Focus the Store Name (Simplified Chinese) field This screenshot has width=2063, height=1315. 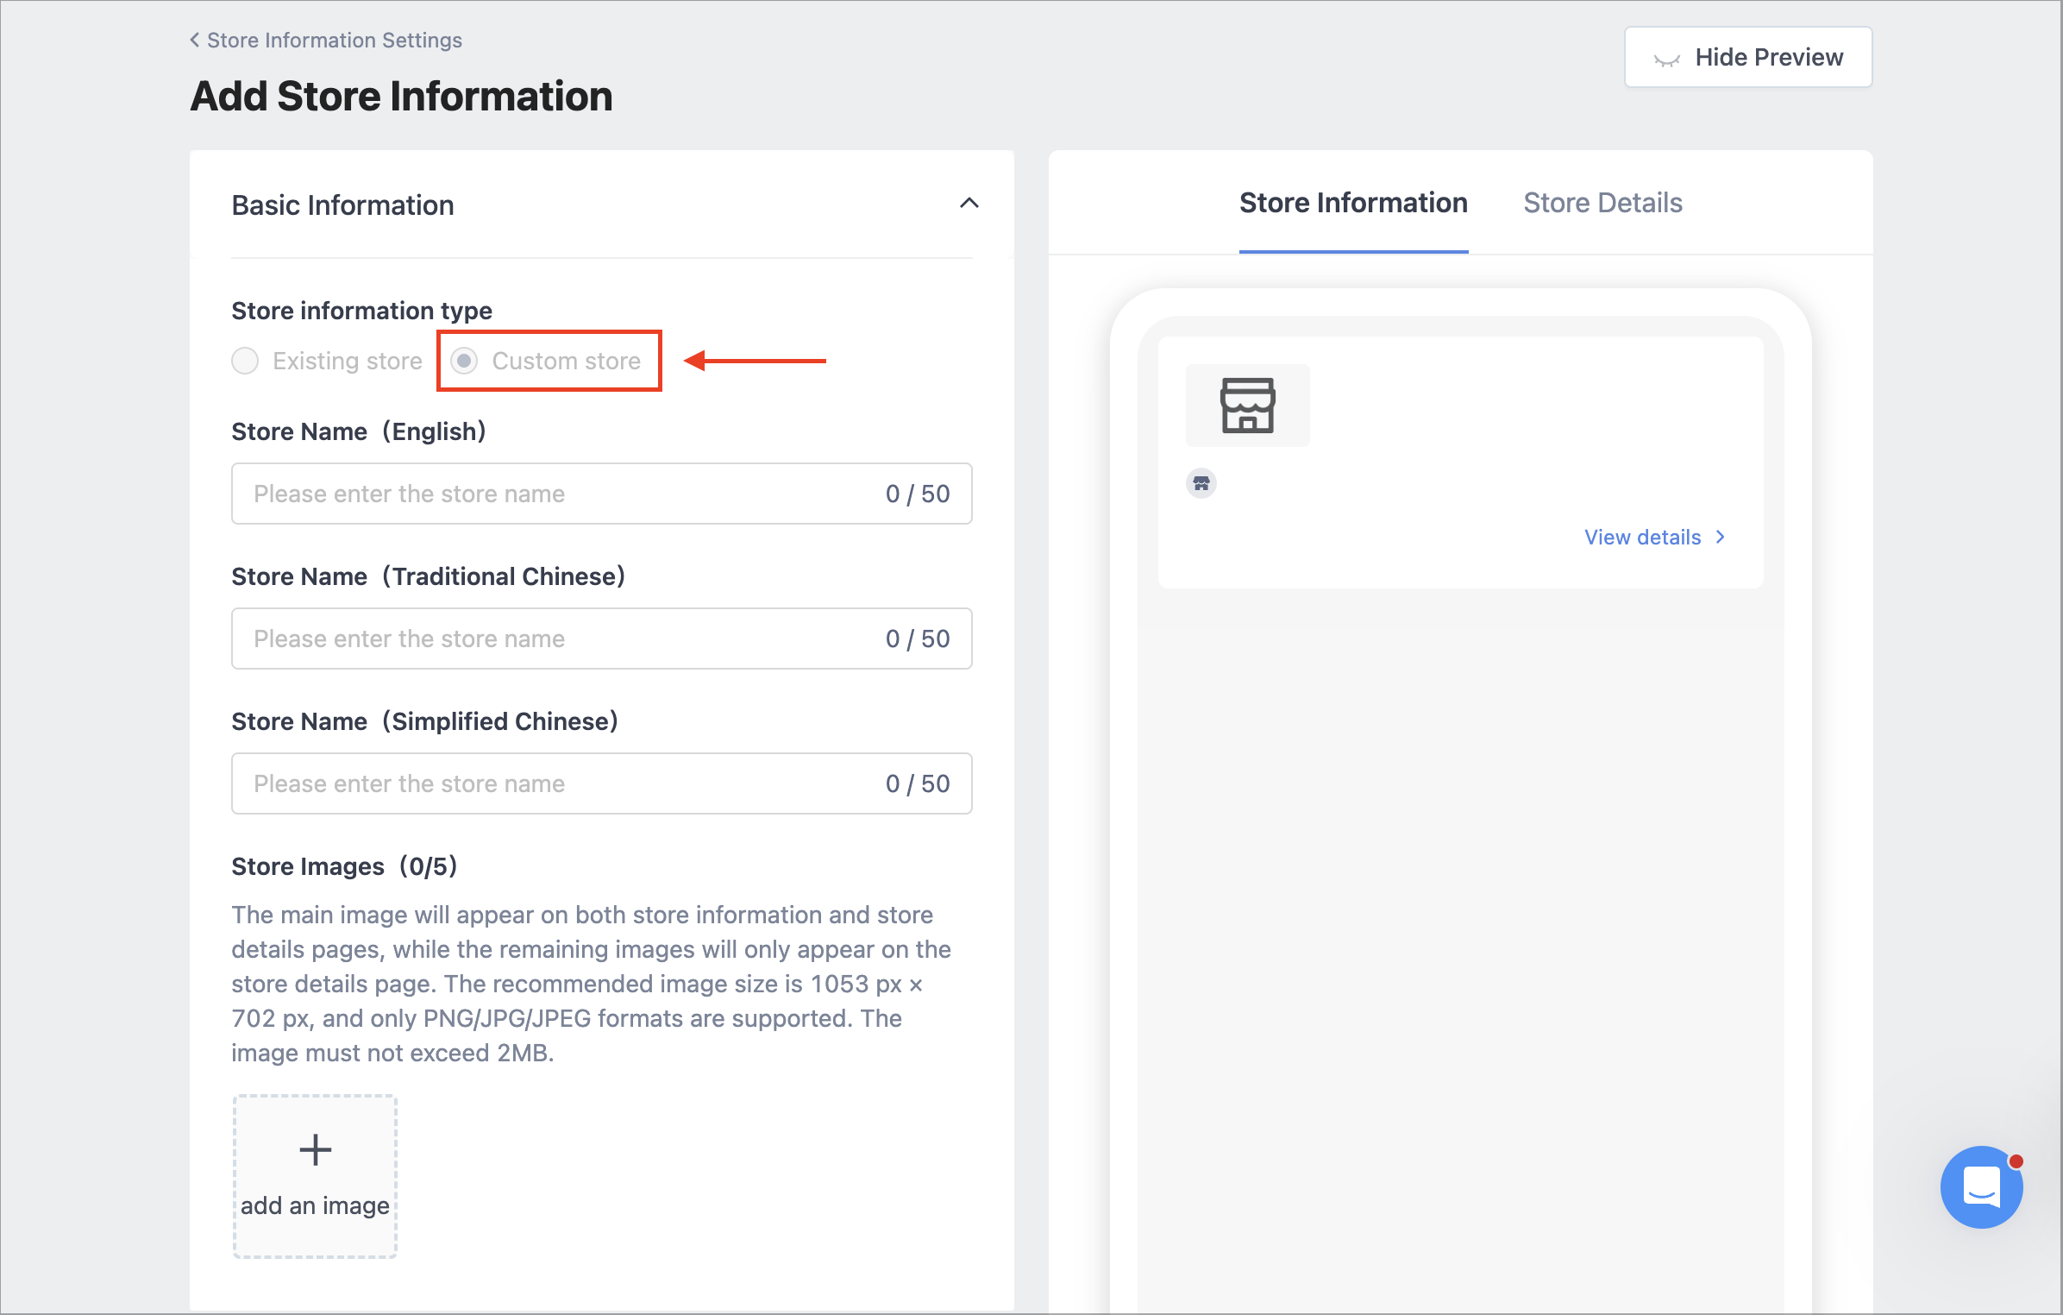tap(602, 783)
